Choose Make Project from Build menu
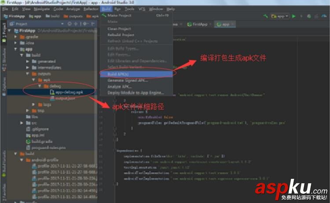The height and width of the screenshot is (203, 330). [136, 15]
